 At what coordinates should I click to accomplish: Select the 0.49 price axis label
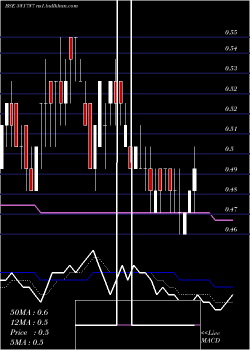point(231,169)
